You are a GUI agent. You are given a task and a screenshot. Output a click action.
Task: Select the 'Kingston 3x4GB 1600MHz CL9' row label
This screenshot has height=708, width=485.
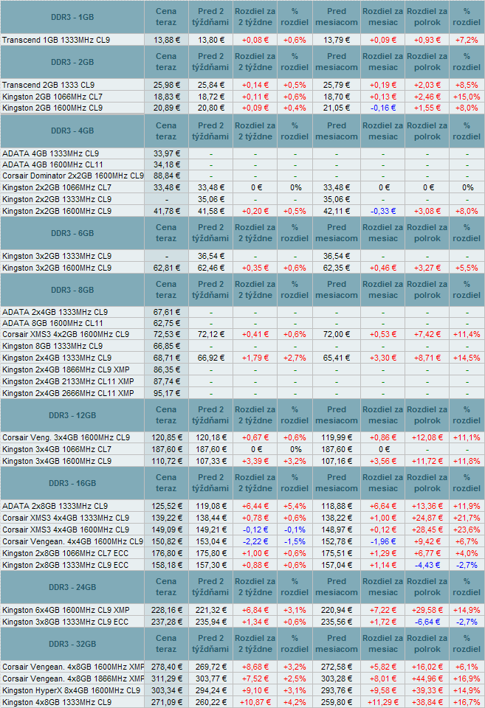pyautogui.click(x=57, y=461)
